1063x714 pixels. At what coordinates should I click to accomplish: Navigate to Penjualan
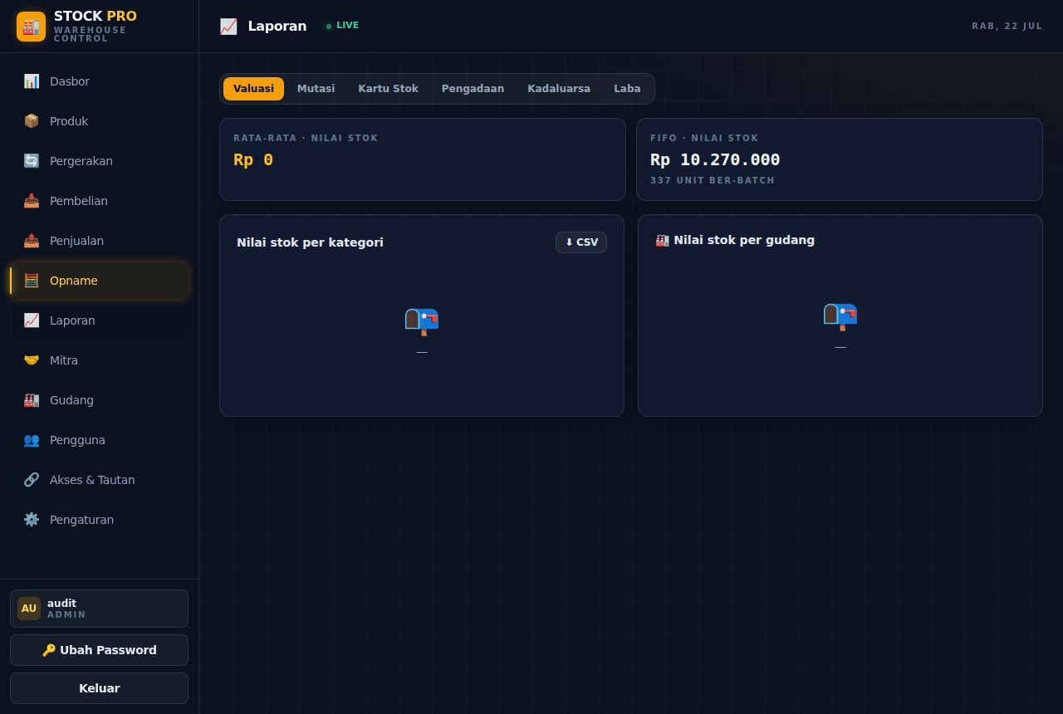pyautogui.click(x=100, y=241)
